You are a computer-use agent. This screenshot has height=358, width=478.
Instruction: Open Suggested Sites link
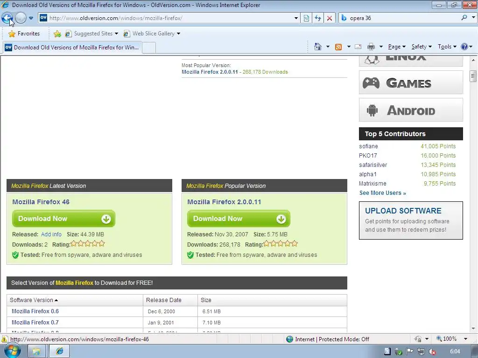91,34
